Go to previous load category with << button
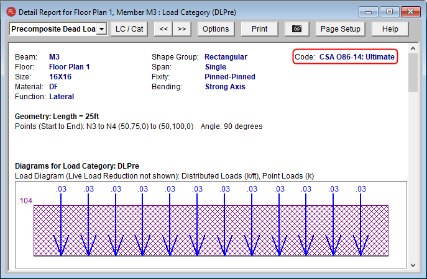The width and height of the screenshot is (427, 279). [x=163, y=29]
